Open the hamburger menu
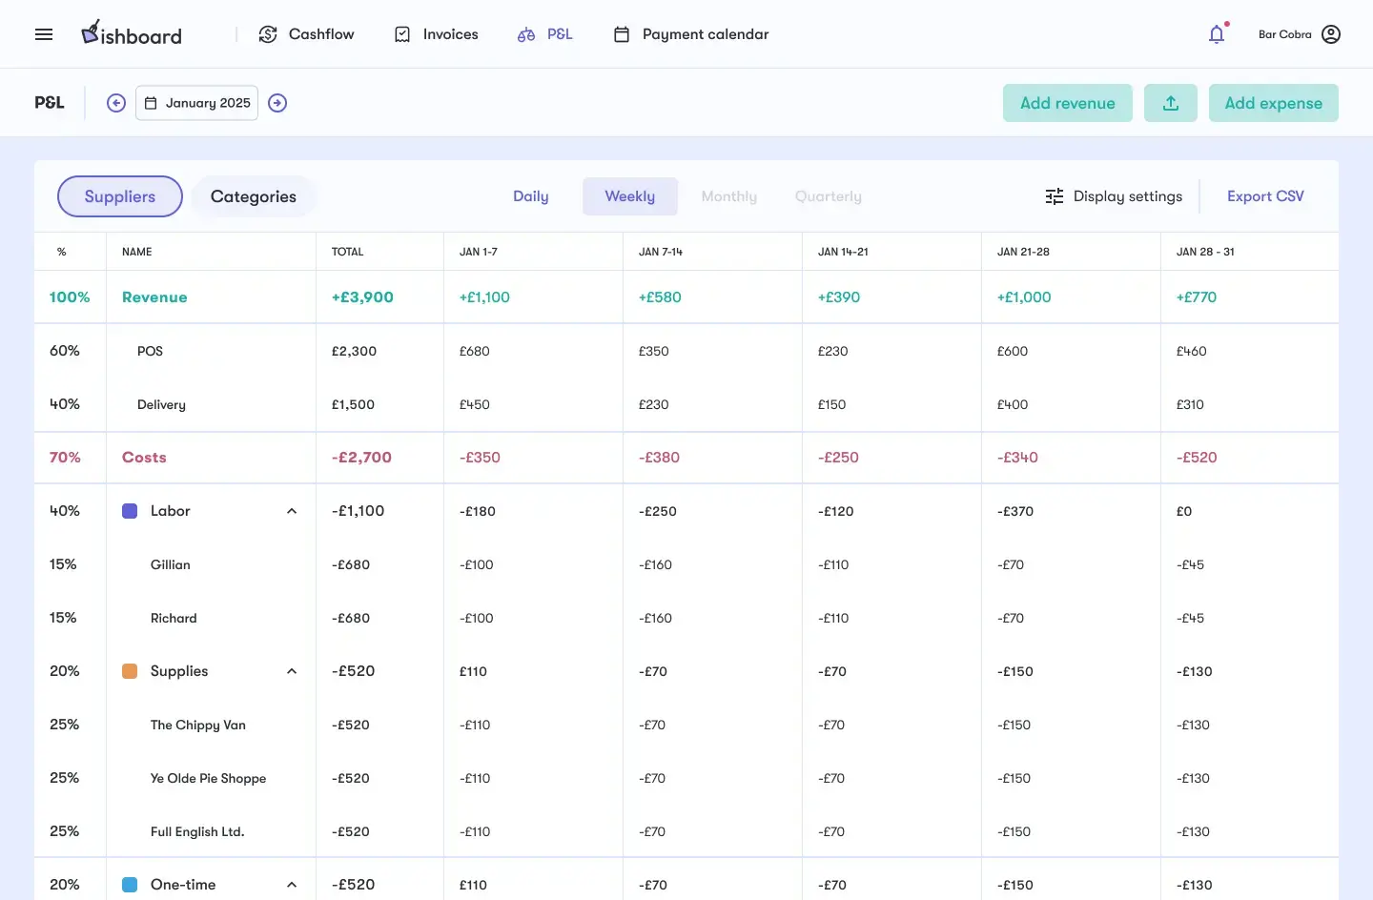Screen dimensions: 1373x900 point(44,34)
